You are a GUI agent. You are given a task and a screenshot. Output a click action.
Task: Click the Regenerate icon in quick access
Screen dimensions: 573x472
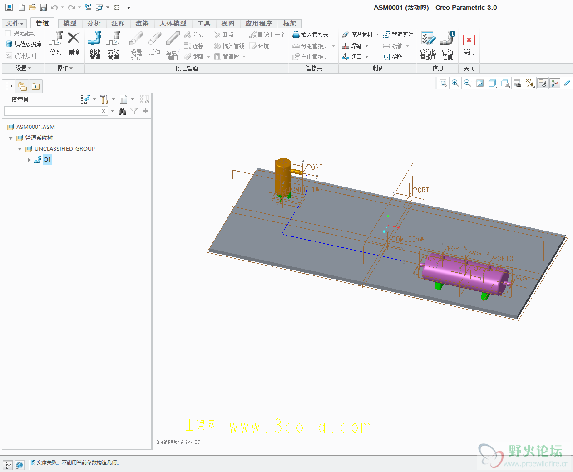pos(88,7)
